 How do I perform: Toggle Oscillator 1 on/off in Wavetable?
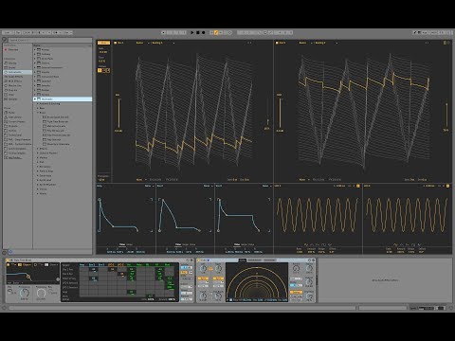116,43
